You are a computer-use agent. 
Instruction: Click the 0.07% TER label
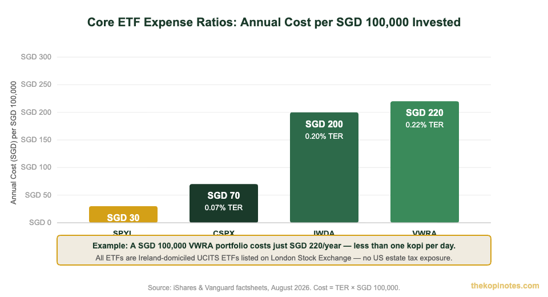tap(224, 207)
